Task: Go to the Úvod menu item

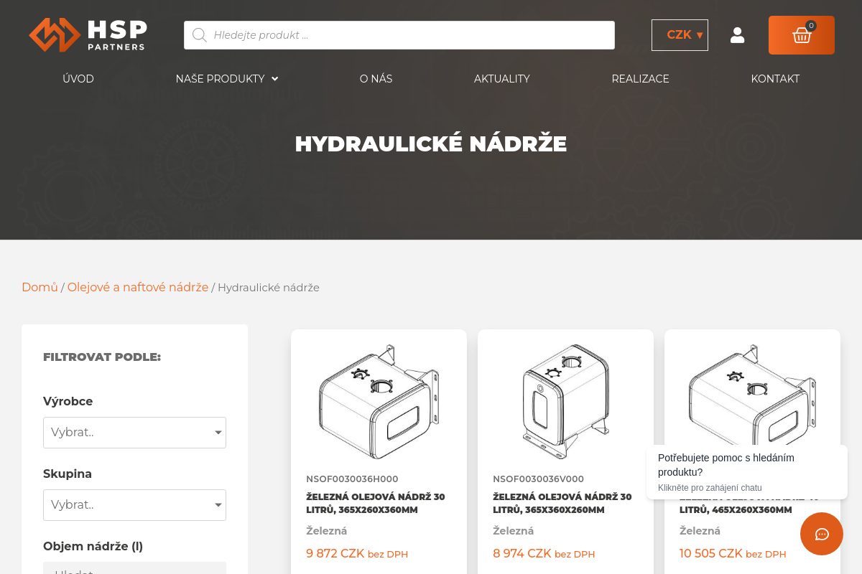Action: coord(78,79)
